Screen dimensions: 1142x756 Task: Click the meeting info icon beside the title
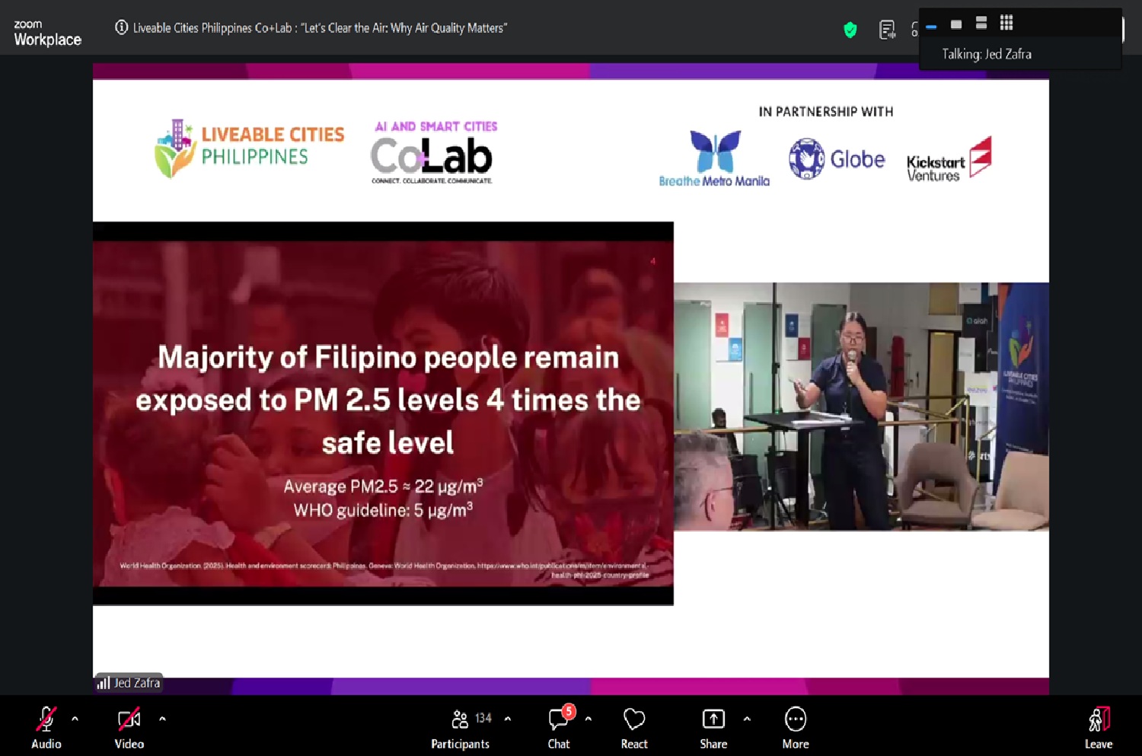click(121, 27)
